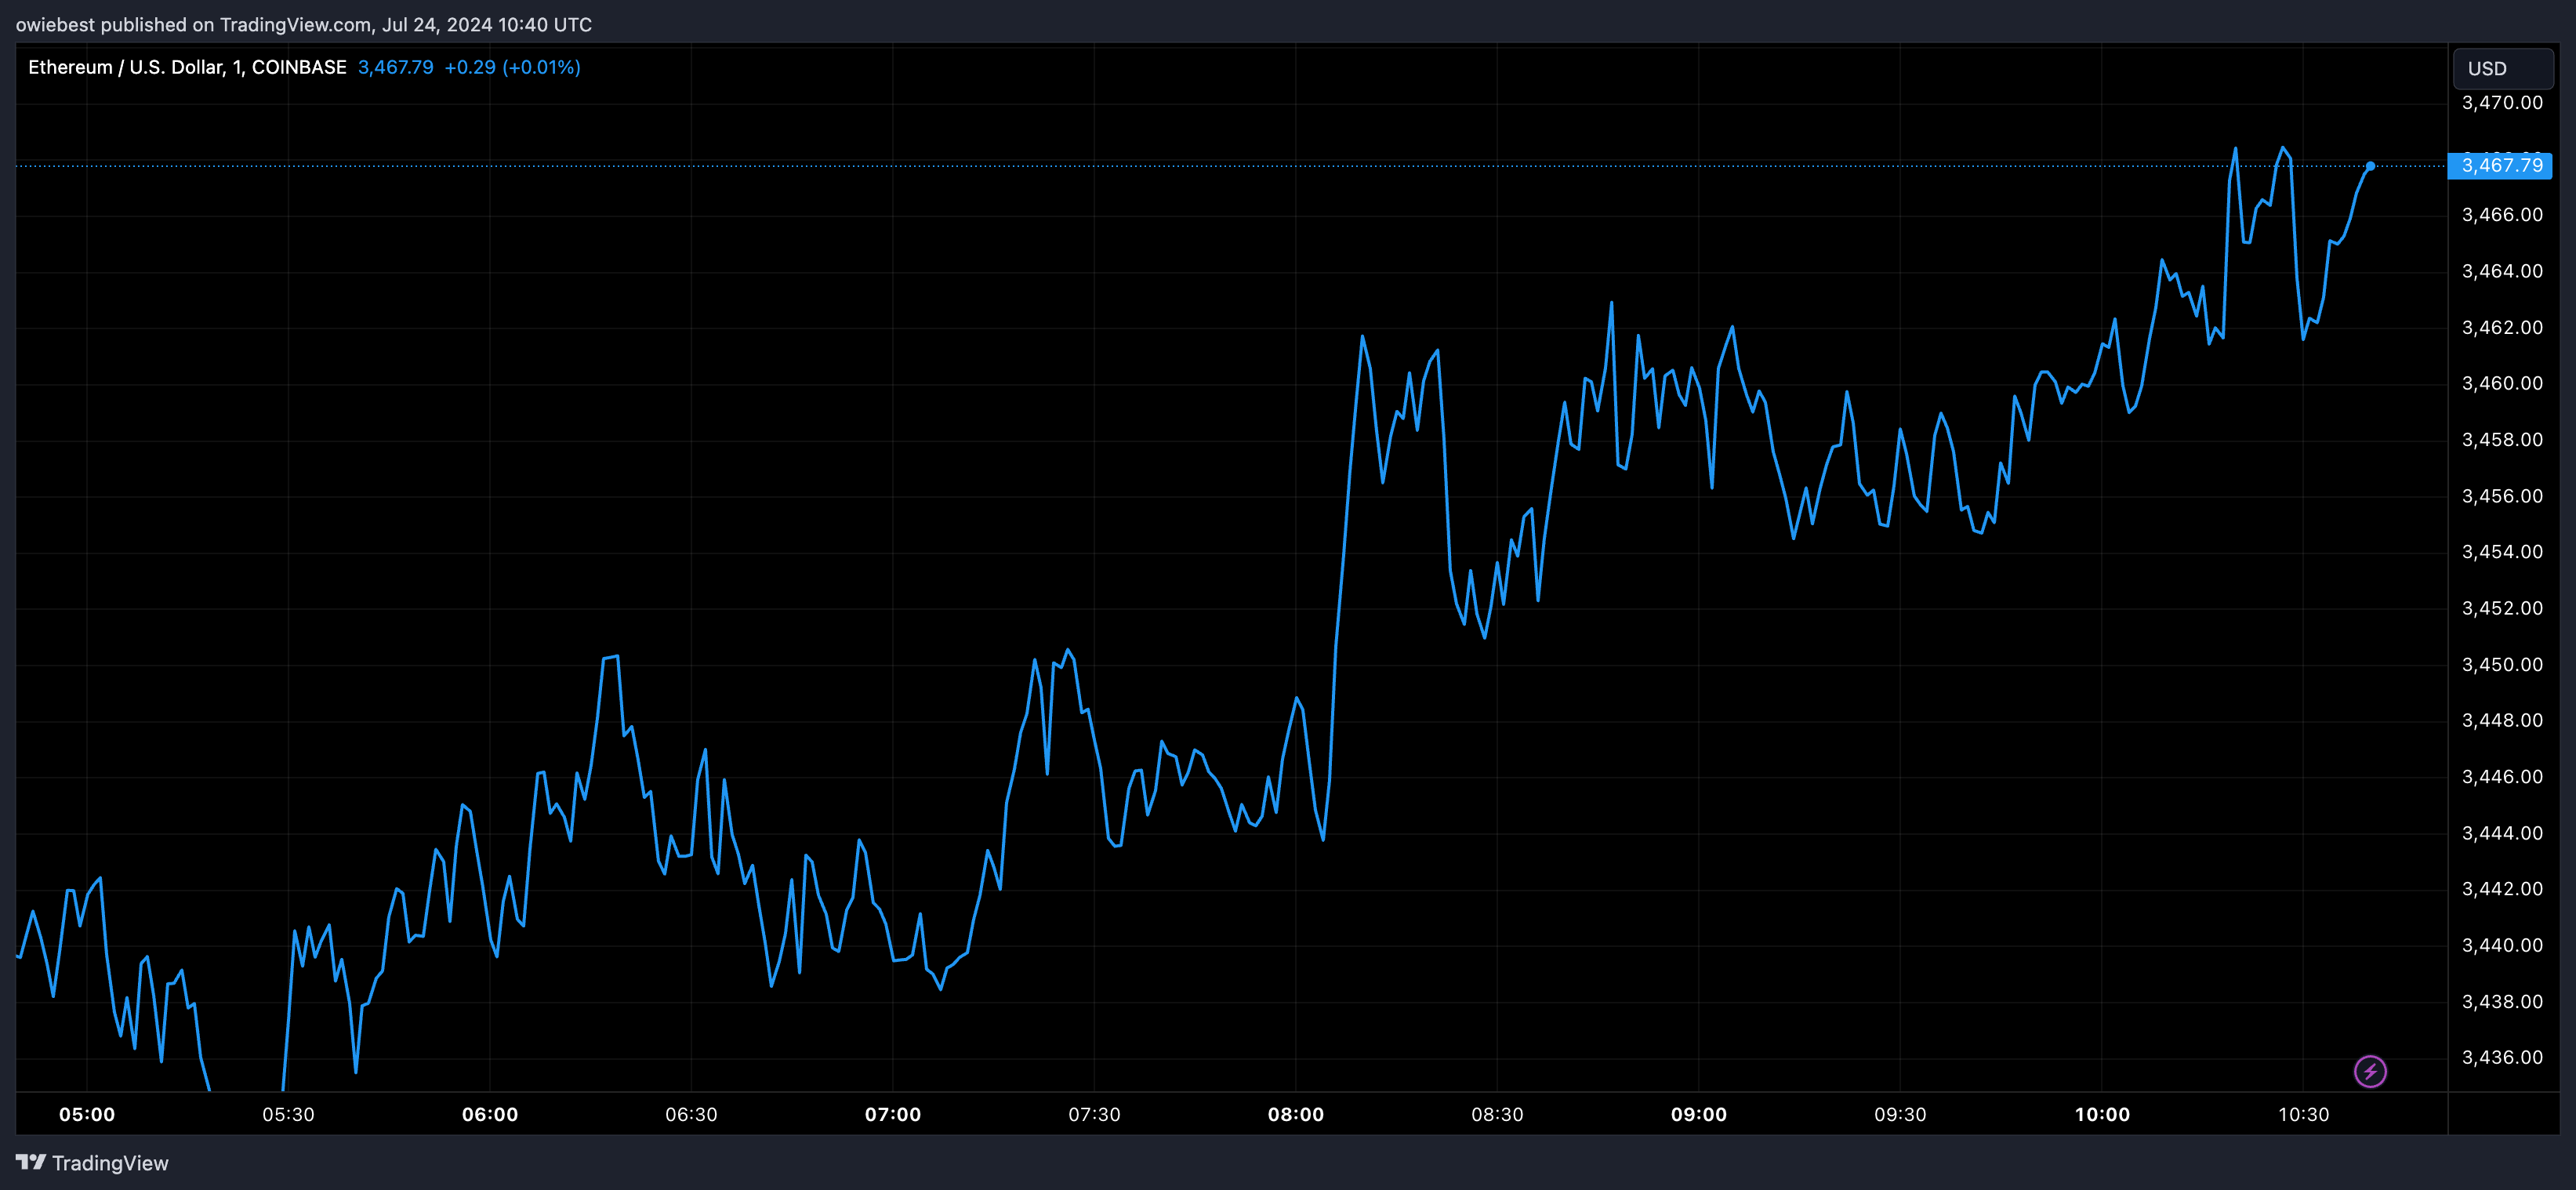Click the 10:30 time axis label

pos(2303,1114)
